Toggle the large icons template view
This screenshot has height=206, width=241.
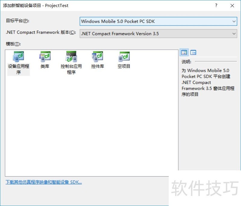pos(184,52)
